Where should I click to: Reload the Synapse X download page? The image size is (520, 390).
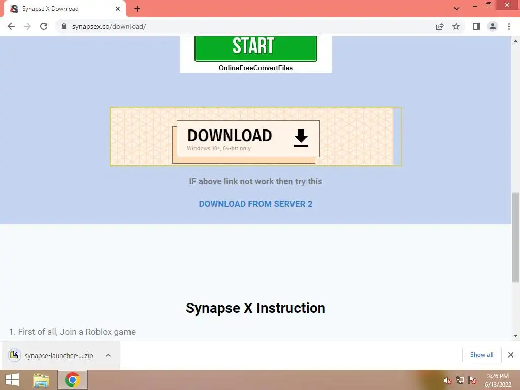pyautogui.click(x=44, y=26)
